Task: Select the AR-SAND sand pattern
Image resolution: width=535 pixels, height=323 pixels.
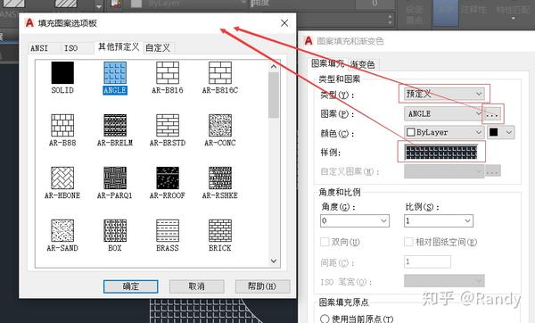Action: 62,230
